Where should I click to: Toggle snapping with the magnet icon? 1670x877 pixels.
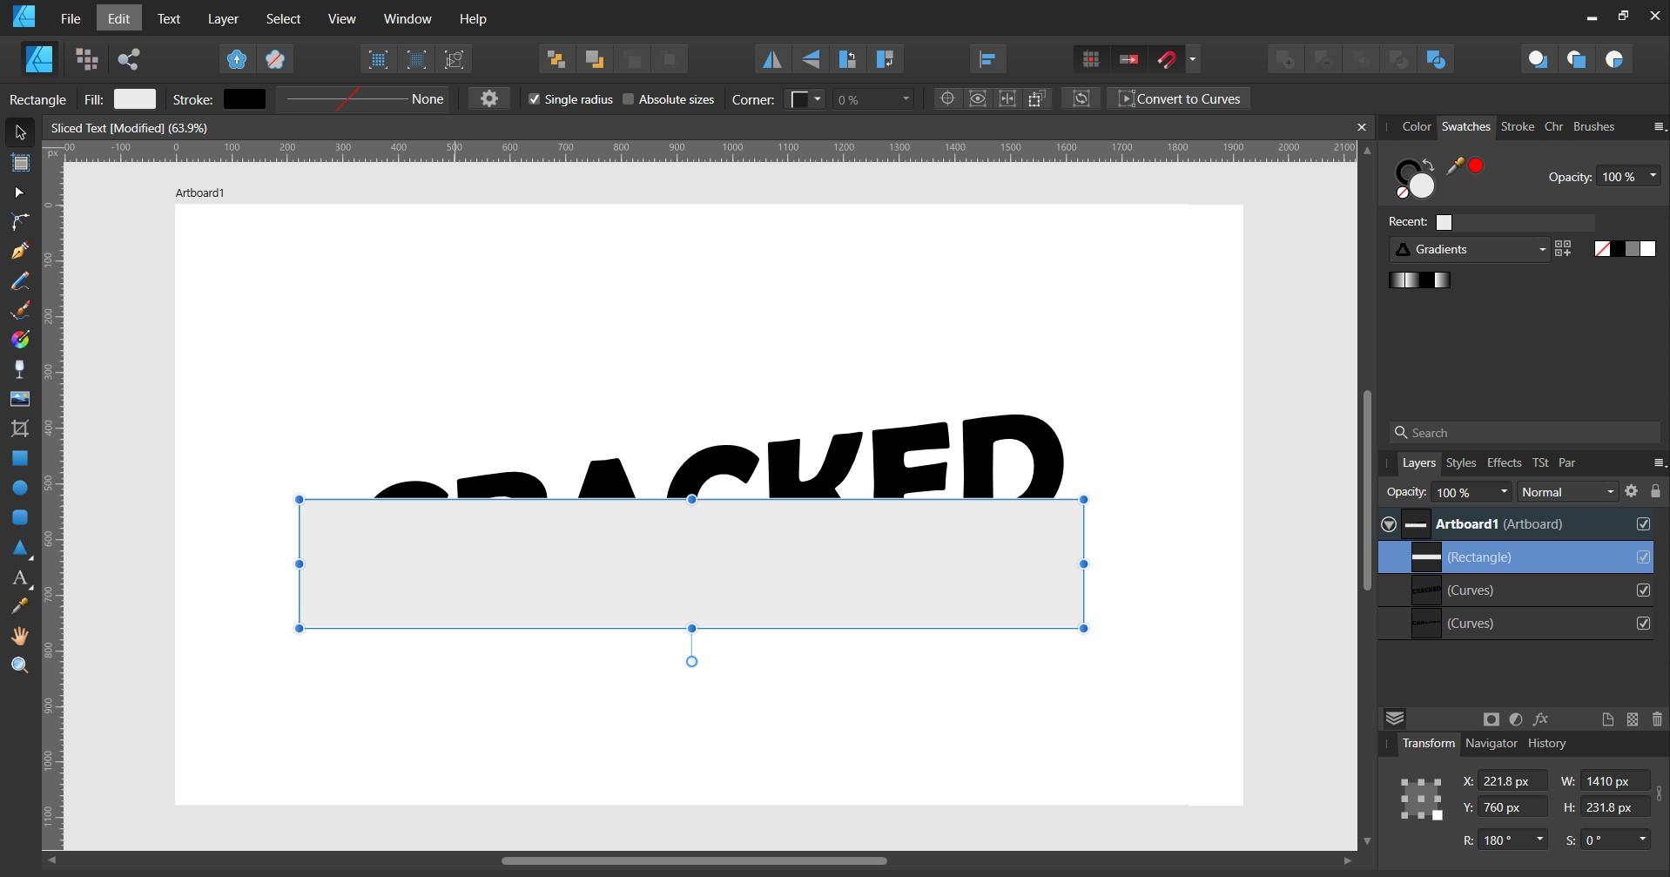click(1166, 58)
